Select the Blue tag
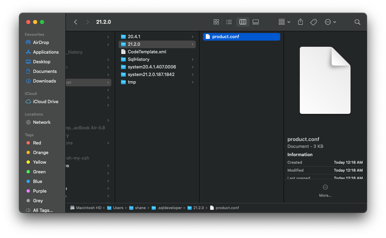 coord(38,181)
